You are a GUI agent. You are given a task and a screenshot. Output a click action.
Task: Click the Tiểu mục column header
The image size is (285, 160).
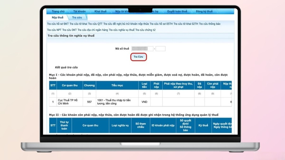[117, 85]
